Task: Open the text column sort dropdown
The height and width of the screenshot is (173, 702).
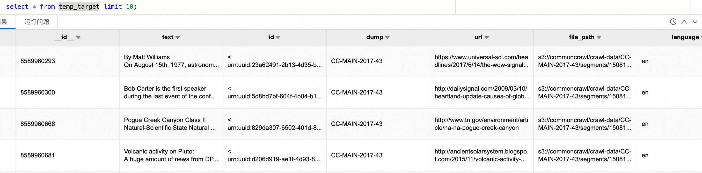Action: pyautogui.click(x=178, y=37)
